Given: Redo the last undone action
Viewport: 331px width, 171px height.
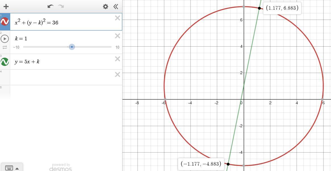Looking at the screenshot, I should (x=61, y=7).
